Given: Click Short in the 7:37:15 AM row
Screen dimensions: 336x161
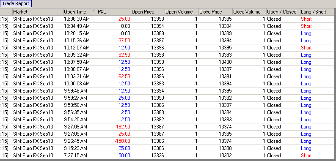Looking at the screenshot, I should [x=306, y=156].
